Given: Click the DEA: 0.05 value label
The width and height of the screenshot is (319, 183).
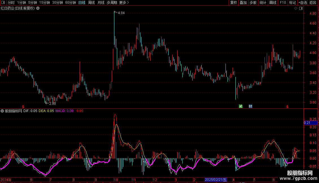Looking at the screenshot, I should pyautogui.click(x=46, y=111).
